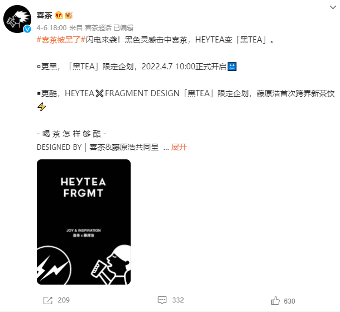Expand full post text via 展开
Screen dimensions: 340x312
[179, 147]
